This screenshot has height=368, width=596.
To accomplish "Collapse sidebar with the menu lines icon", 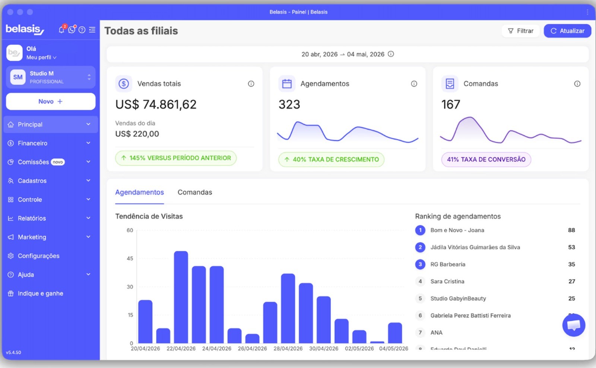I will pos(92,30).
